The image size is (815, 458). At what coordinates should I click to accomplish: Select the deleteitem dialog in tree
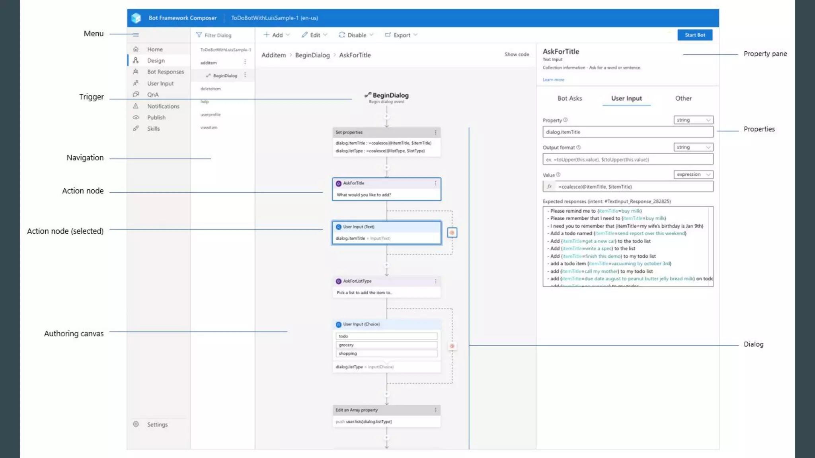211,89
